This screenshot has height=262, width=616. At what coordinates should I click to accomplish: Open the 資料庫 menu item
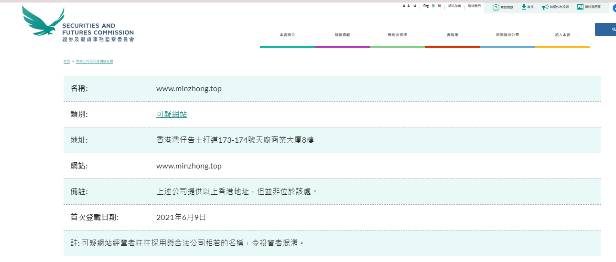click(452, 35)
